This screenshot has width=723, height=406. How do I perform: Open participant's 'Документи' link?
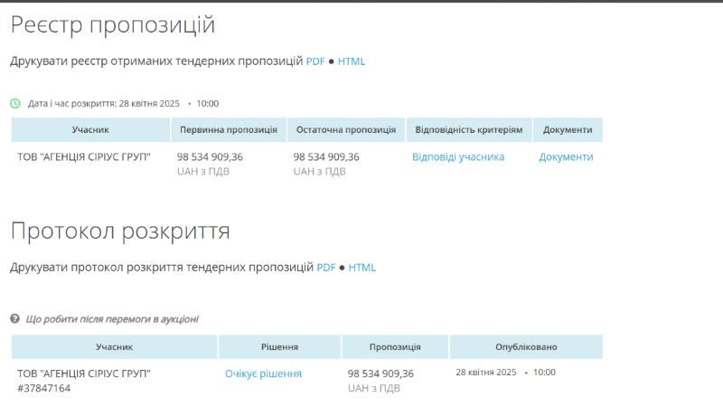click(566, 157)
